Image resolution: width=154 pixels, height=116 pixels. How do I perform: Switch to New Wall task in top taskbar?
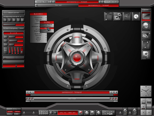[x=58, y=5]
